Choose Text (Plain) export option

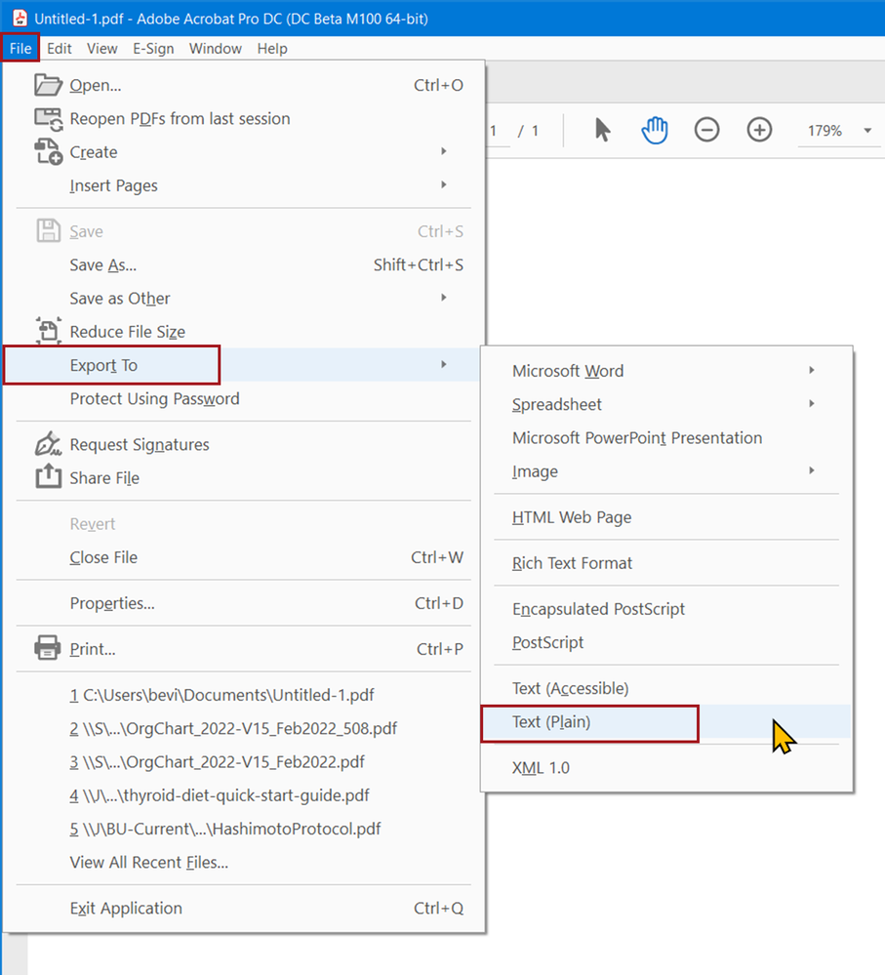551,722
